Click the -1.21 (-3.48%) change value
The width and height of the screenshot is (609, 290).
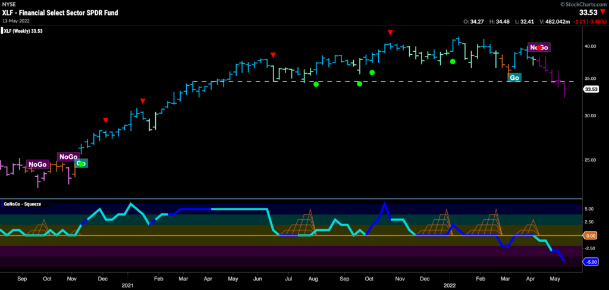click(x=589, y=22)
